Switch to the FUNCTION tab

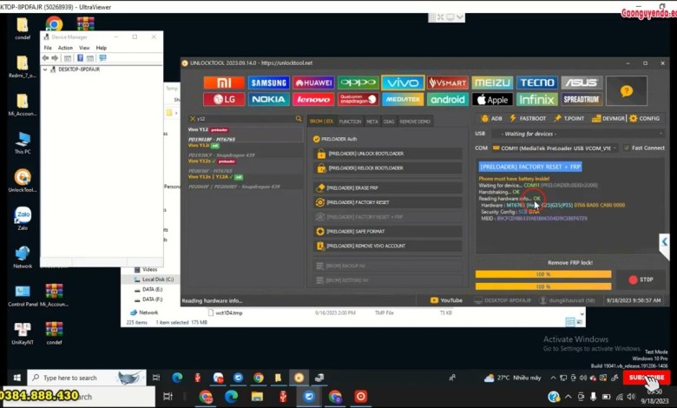click(350, 122)
